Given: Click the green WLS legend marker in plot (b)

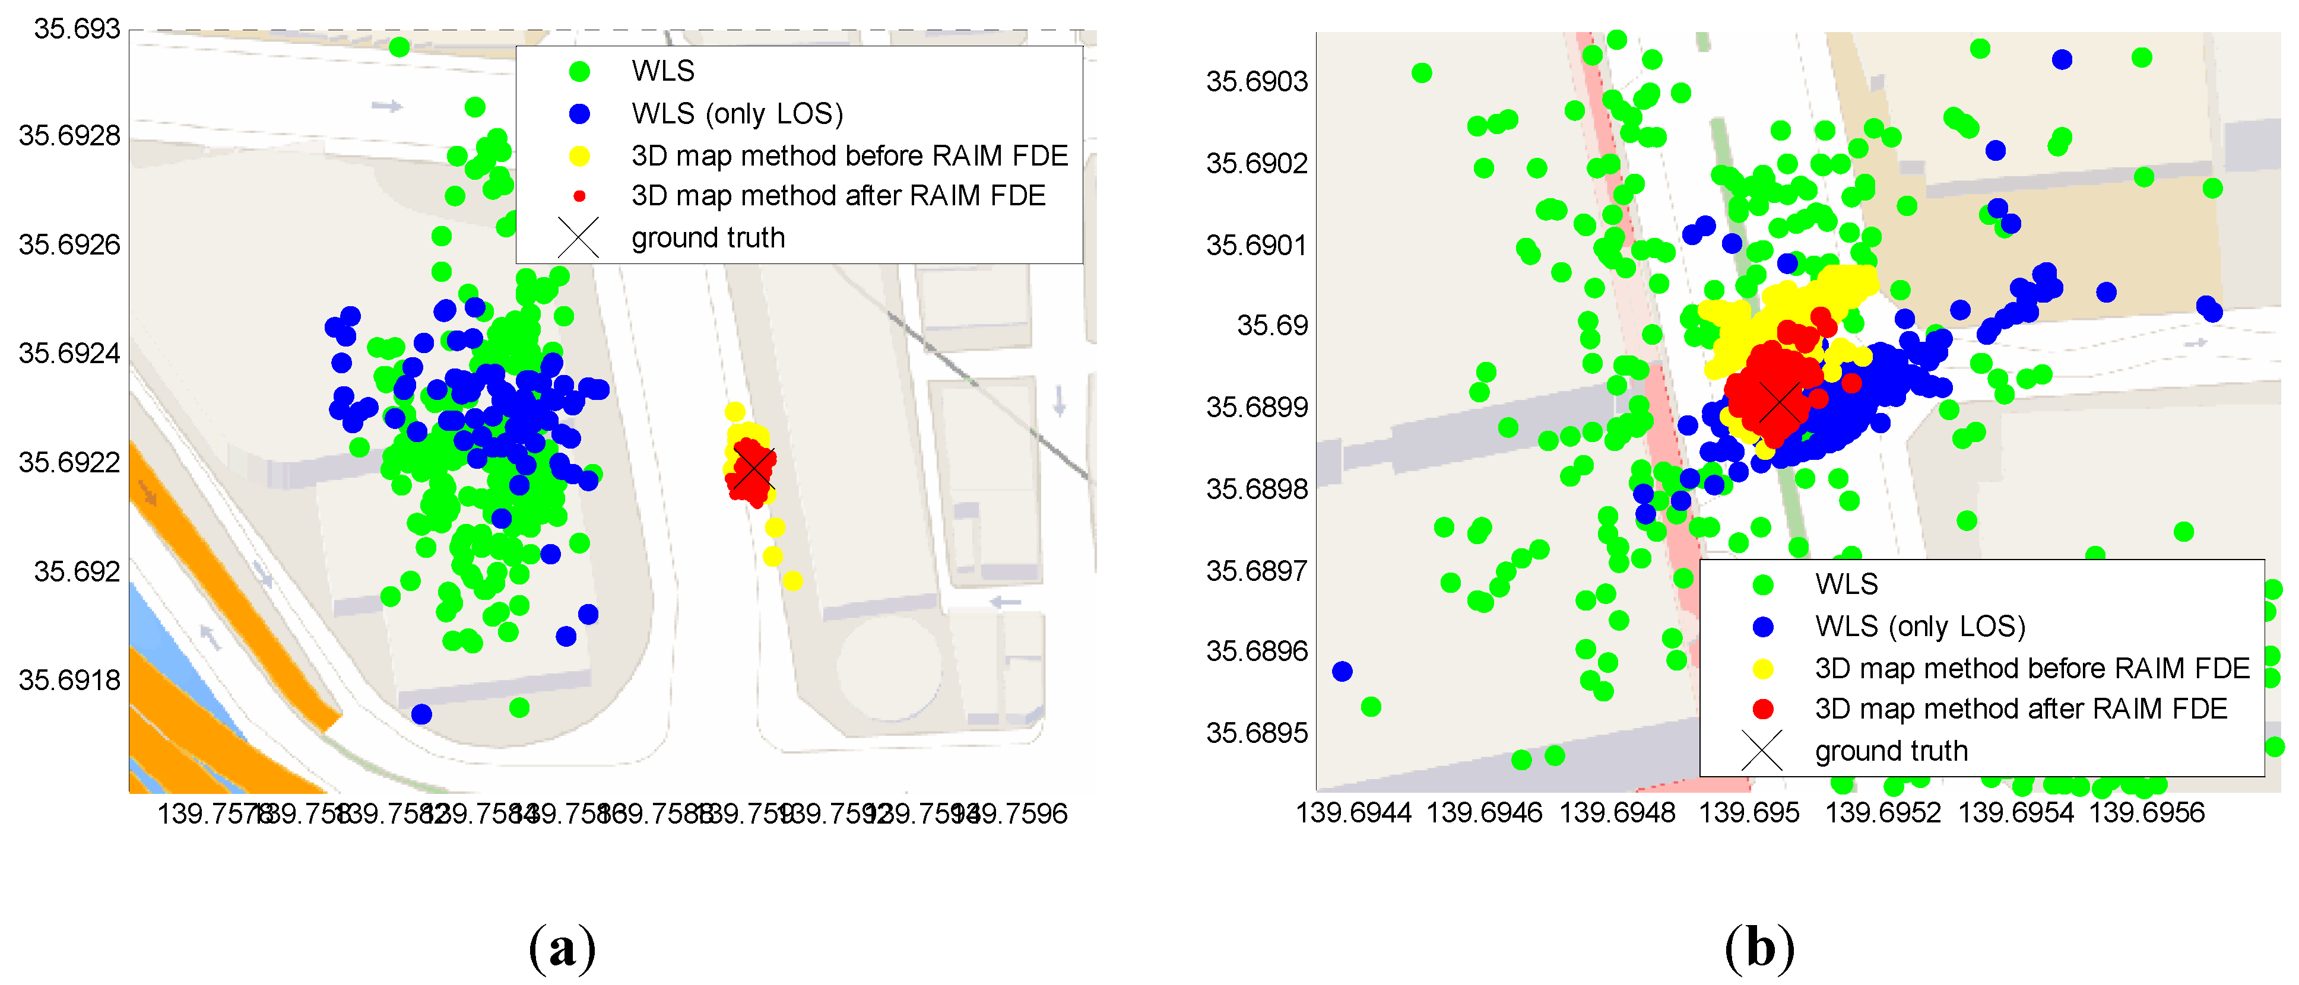Looking at the screenshot, I should 1762,584.
